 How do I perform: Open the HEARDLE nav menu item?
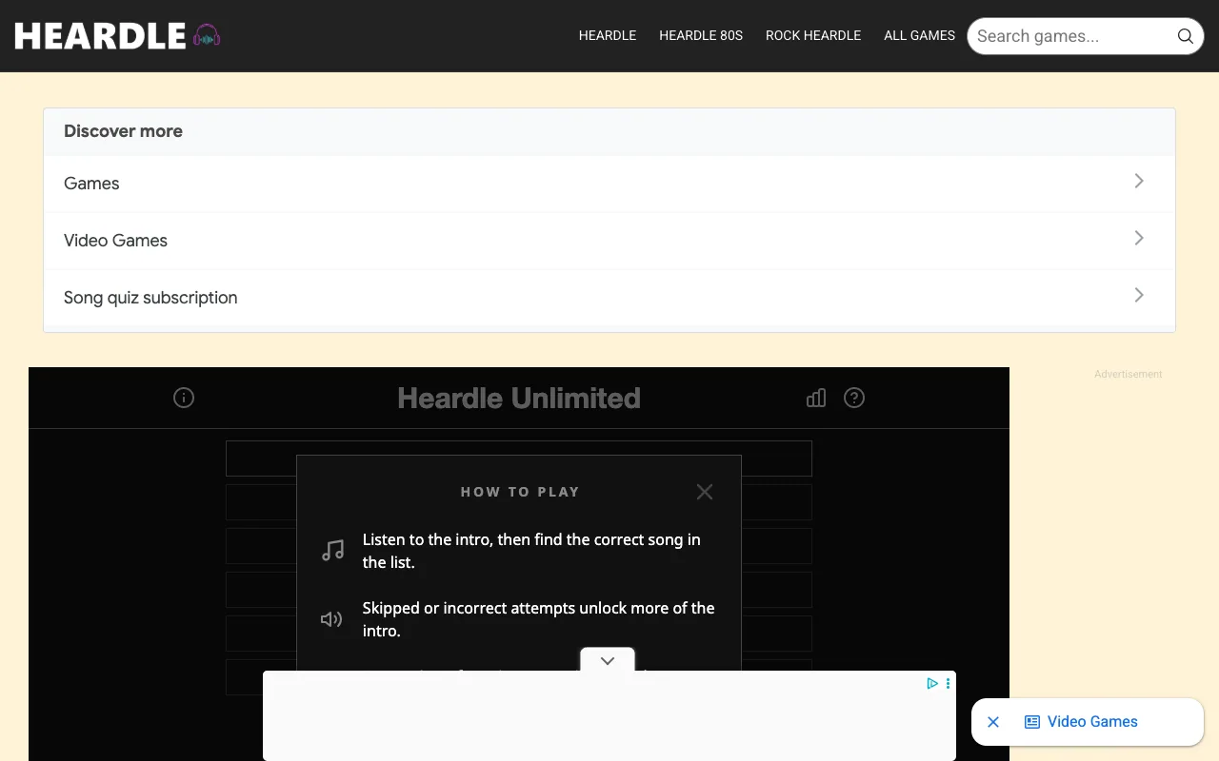point(608,35)
